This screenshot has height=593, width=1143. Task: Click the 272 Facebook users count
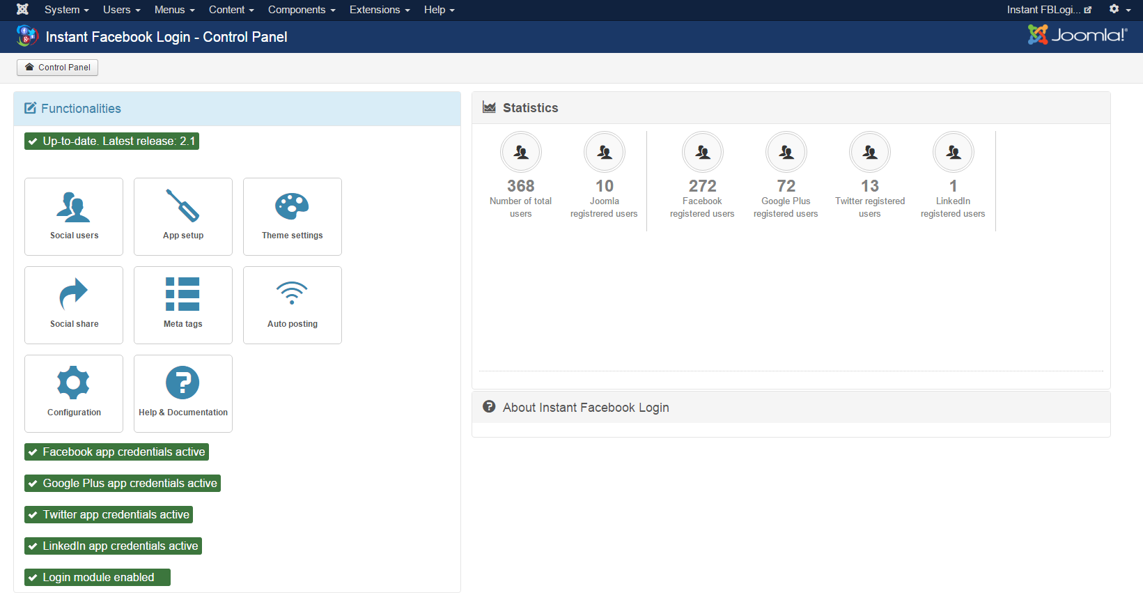click(703, 186)
